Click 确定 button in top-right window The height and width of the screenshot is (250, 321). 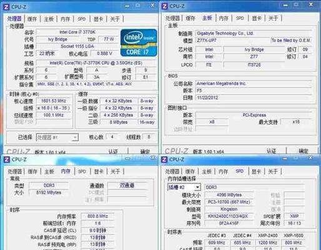(x=303, y=151)
